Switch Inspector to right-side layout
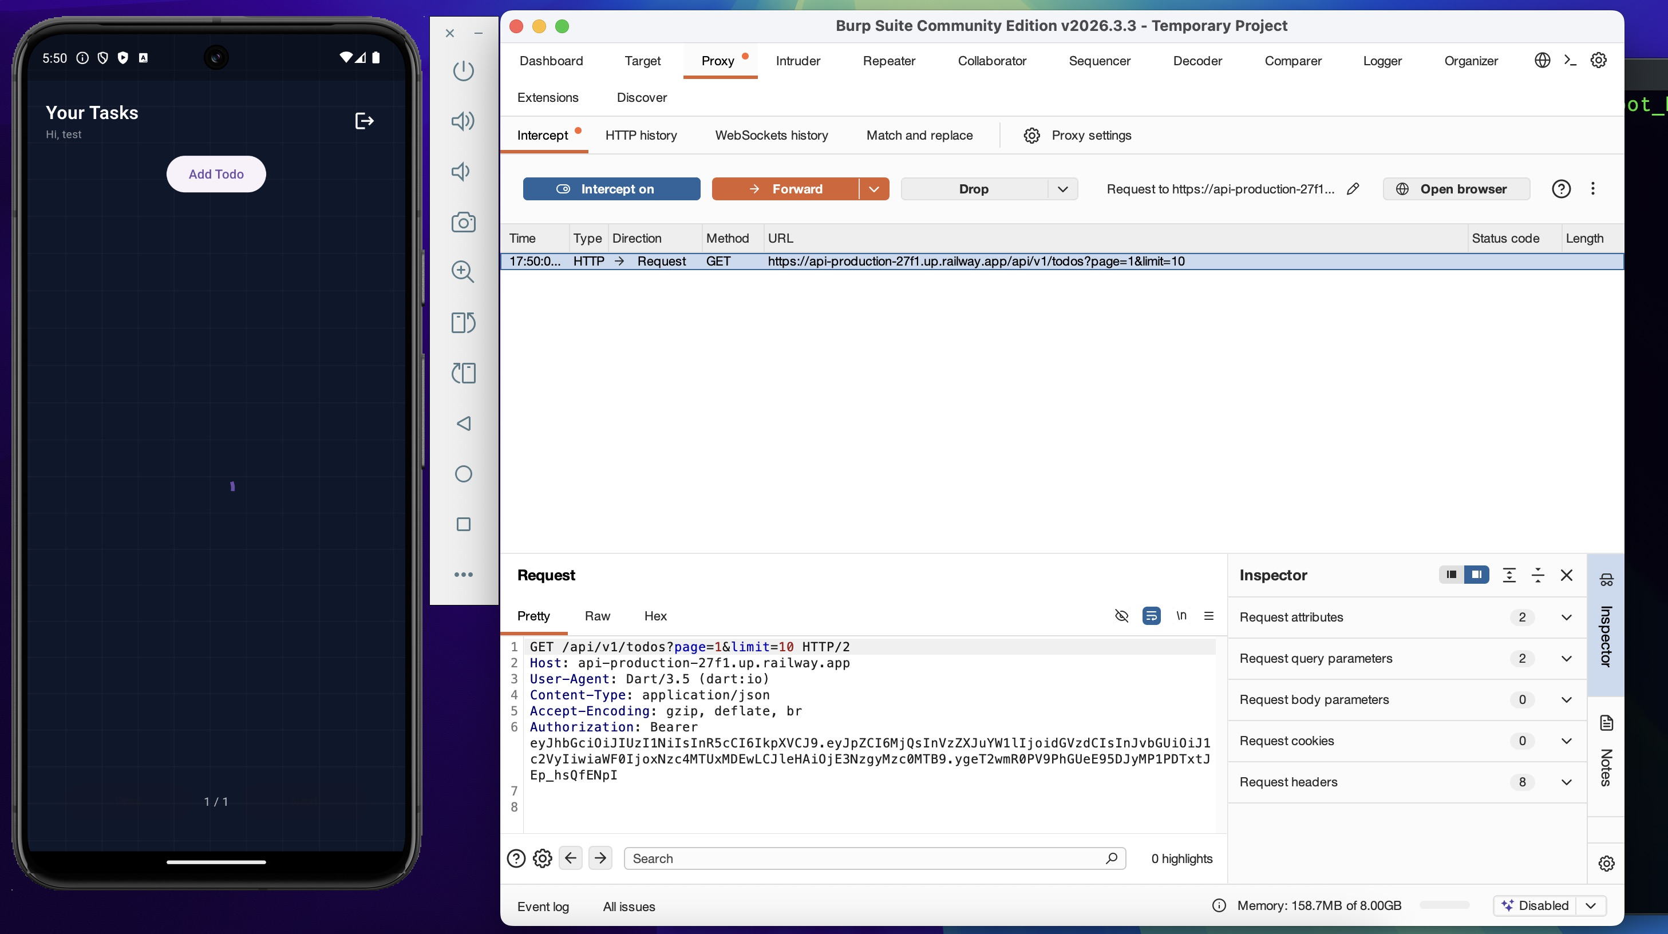 pos(1477,575)
